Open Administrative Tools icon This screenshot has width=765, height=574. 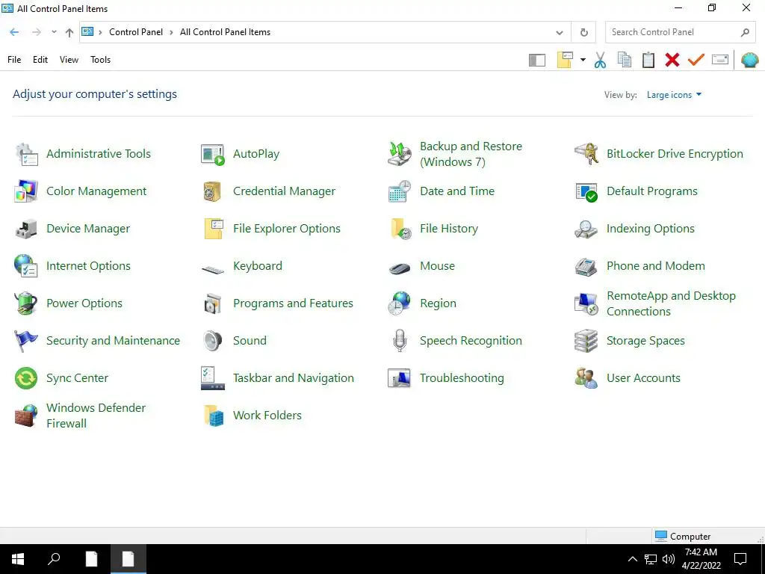tap(26, 154)
